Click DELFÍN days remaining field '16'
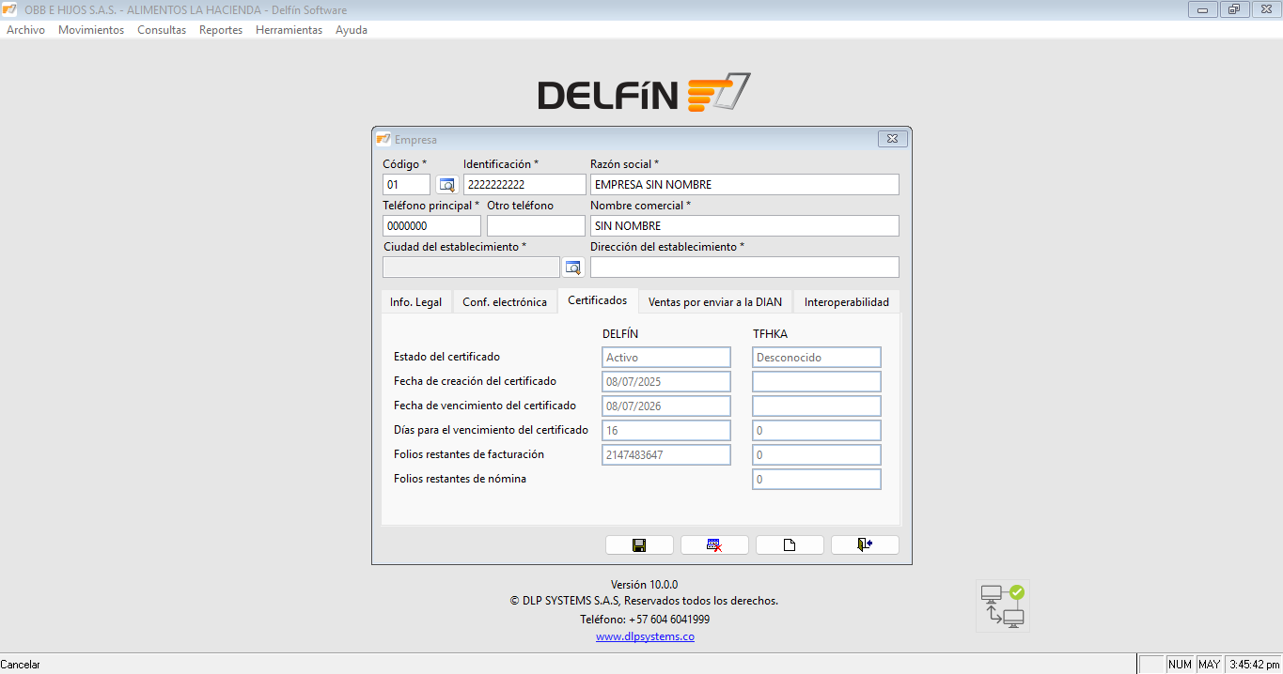The image size is (1283, 674). [x=666, y=431]
